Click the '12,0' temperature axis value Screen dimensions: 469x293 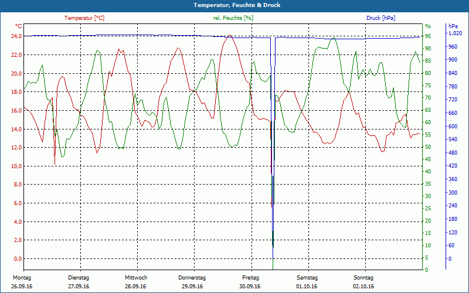pos(16,148)
